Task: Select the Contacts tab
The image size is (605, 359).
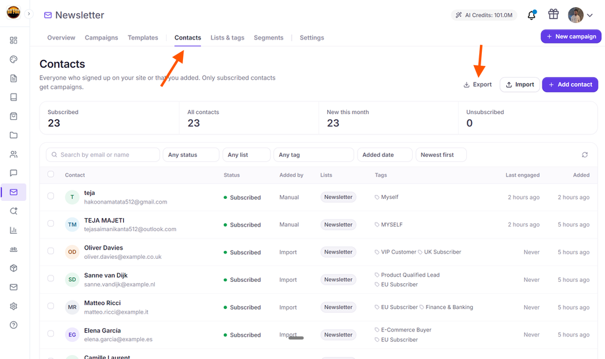Action: coord(188,38)
